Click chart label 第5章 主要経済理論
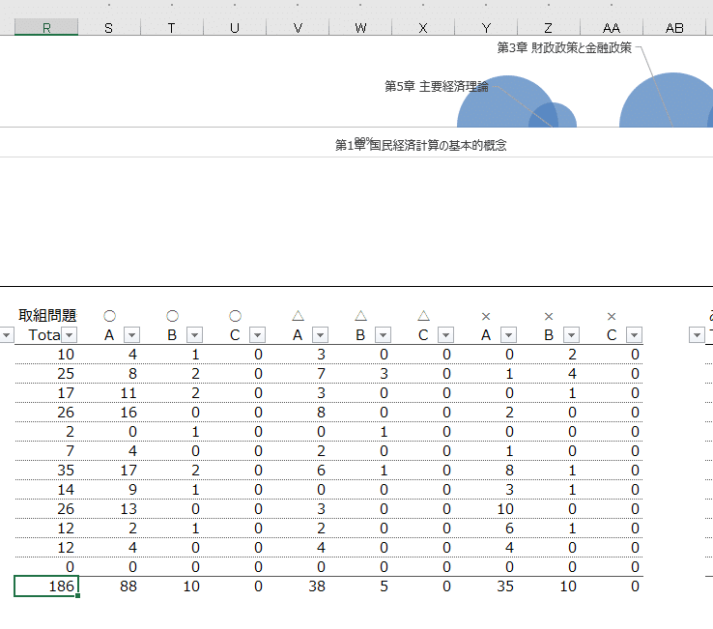The width and height of the screenshot is (713, 629). [437, 86]
